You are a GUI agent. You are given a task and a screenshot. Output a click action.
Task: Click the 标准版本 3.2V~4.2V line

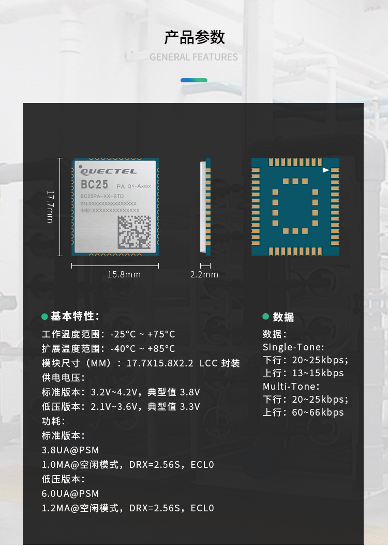pos(121,392)
